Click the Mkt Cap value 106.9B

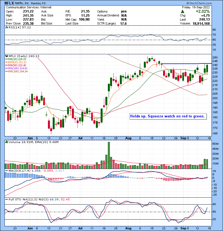pos(84,19)
